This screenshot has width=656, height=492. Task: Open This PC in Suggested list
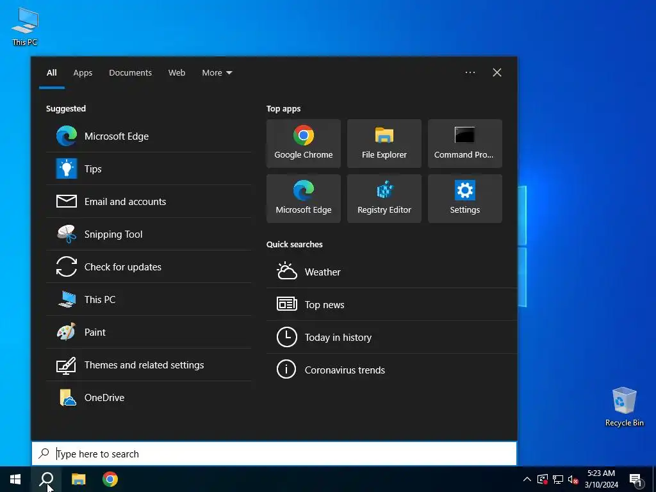pyautogui.click(x=149, y=299)
